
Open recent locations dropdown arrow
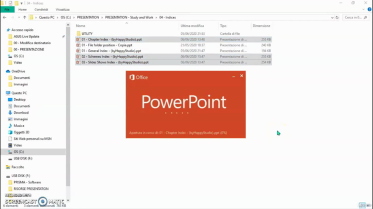coord(19,17)
